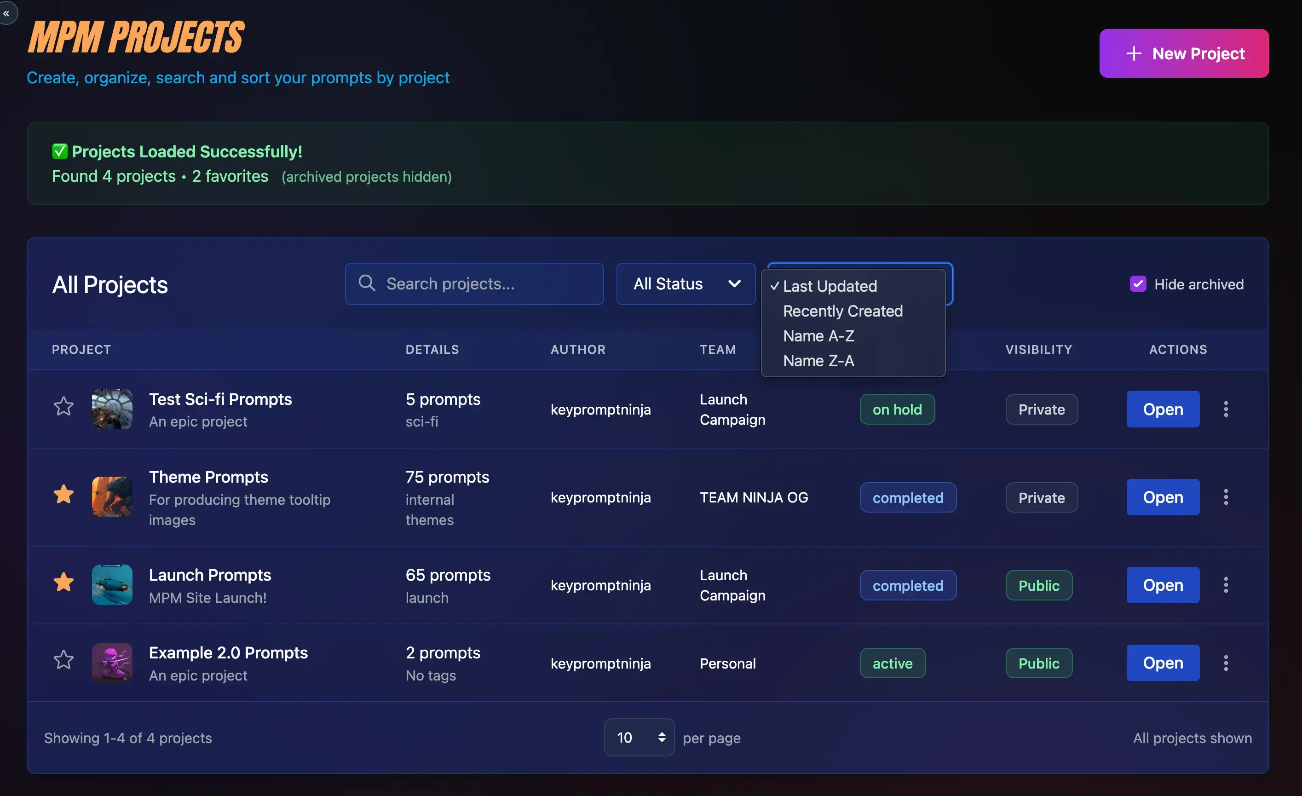Image resolution: width=1302 pixels, height=796 pixels.
Task: Unstar the Theme Prompts project
Action: (63, 494)
